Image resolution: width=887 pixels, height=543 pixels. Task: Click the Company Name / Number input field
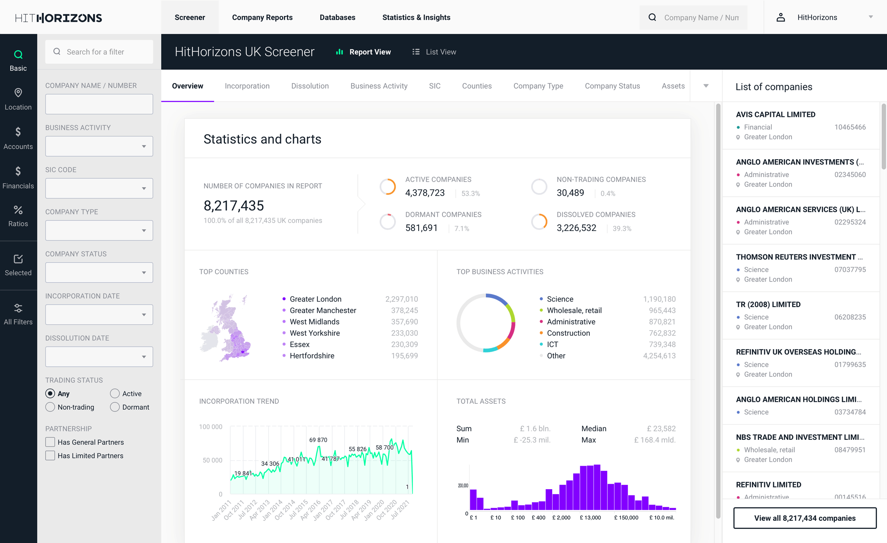coord(99,104)
